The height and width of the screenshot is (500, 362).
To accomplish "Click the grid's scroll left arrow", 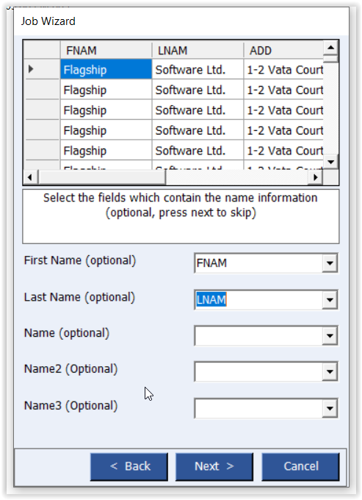I will click(x=31, y=177).
